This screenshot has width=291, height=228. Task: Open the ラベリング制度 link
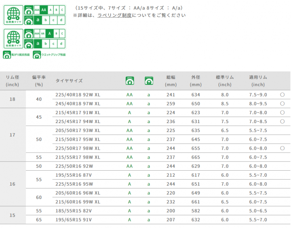pos(114,15)
